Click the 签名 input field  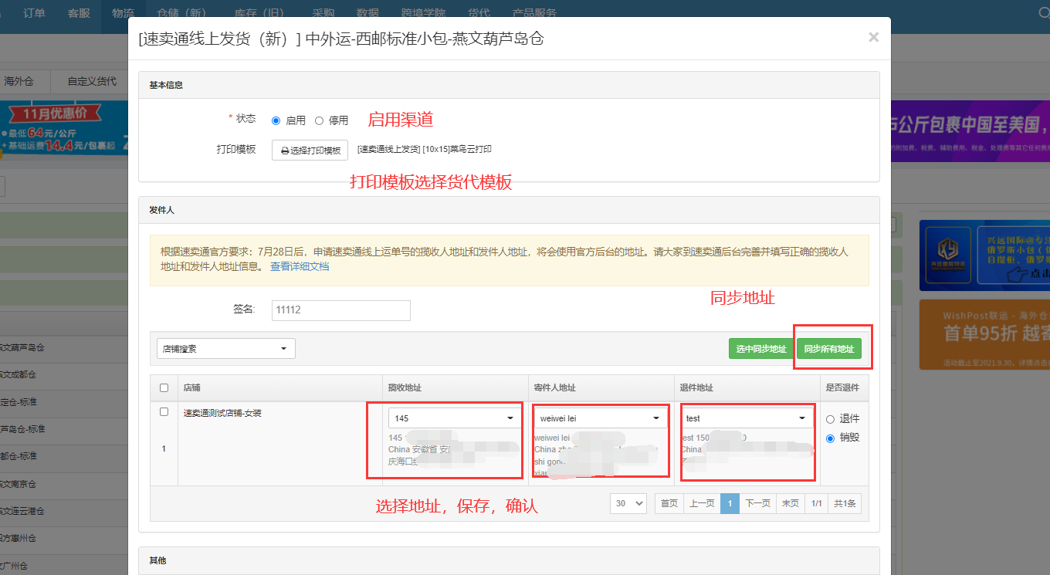point(340,309)
